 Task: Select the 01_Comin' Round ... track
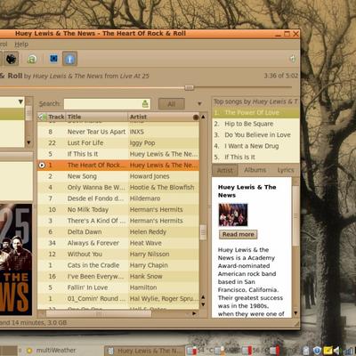[118, 298]
